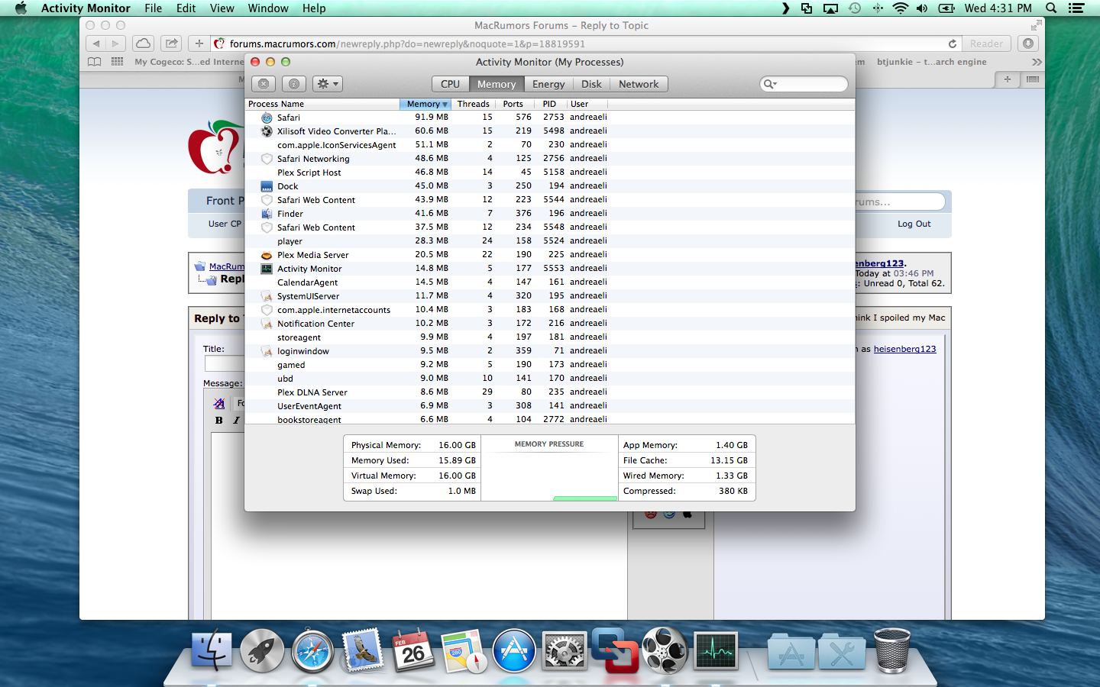The width and height of the screenshot is (1100, 687).
Task: Click the Quit Process stop icon in Activity Monitor
Action: tap(264, 84)
